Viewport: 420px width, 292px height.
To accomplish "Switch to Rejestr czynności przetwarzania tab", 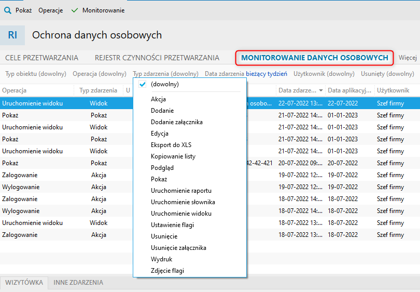I will pyautogui.click(x=157, y=58).
